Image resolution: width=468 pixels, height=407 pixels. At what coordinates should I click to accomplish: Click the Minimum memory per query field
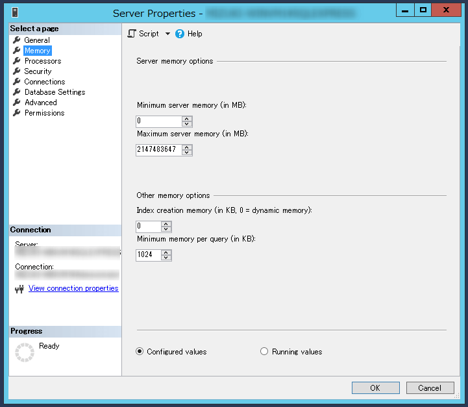(149, 255)
